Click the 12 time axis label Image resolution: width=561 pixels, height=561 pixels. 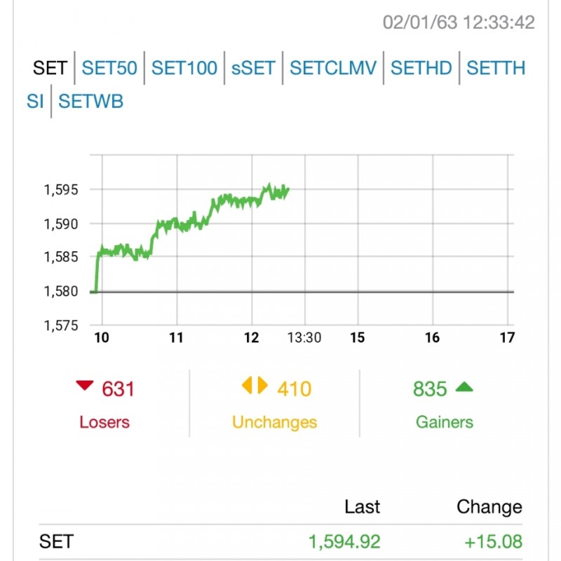click(x=252, y=337)
